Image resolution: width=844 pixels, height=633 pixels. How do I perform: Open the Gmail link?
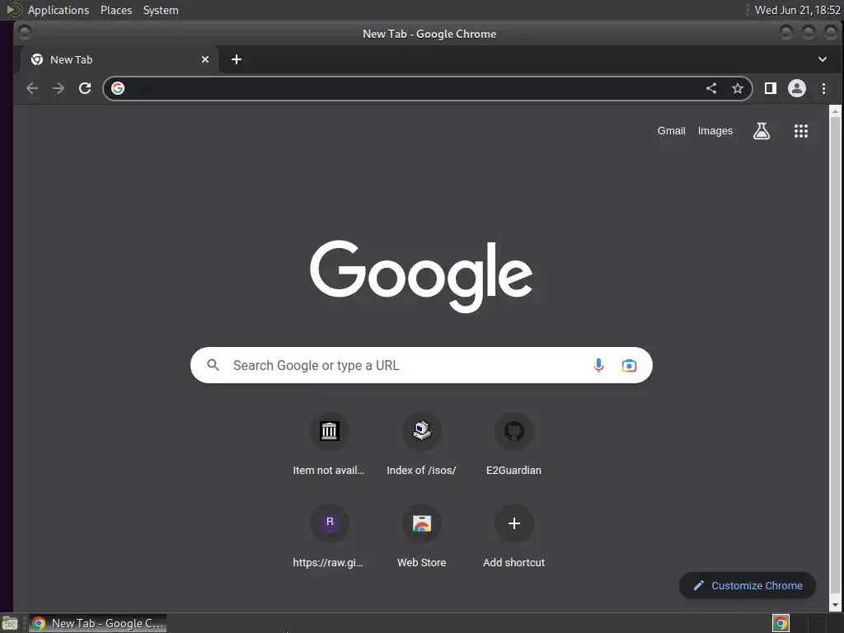[671, 131]
